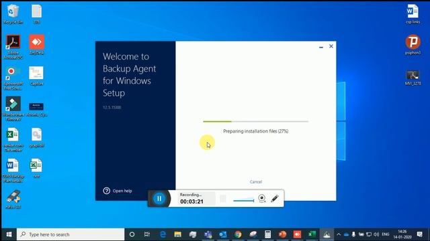
Task: Open volume control in system tray
Action: point(376,234)
